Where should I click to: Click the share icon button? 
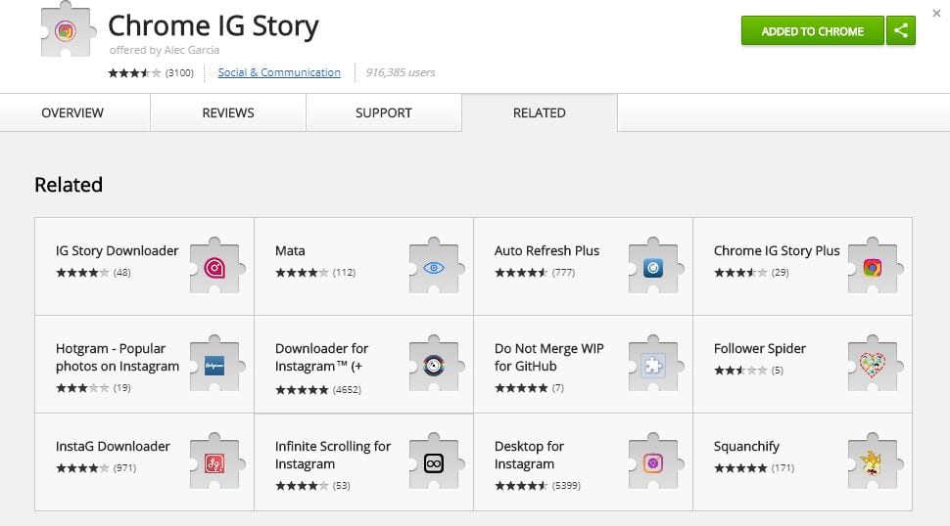click(x=901, y=31)
